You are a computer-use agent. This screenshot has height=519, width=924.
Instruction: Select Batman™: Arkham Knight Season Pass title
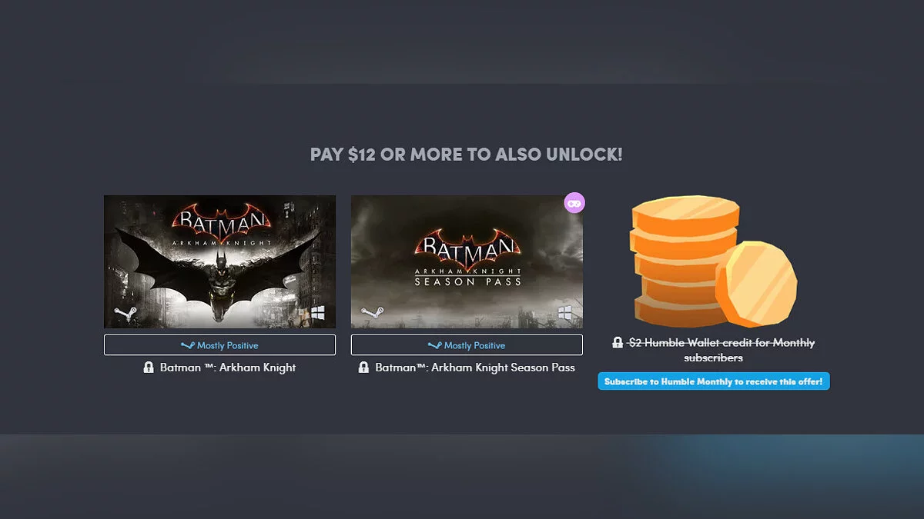pos(475,368)
